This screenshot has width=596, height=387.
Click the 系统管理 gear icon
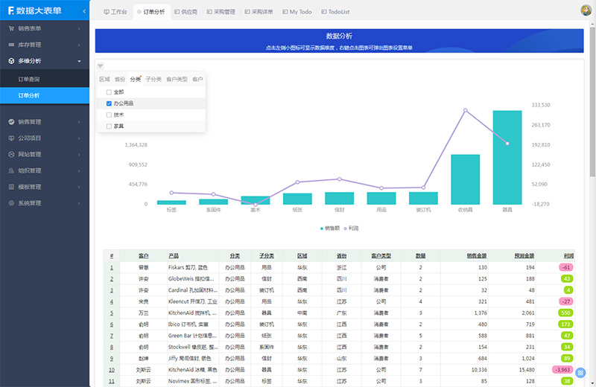click(x=11, y=203)
